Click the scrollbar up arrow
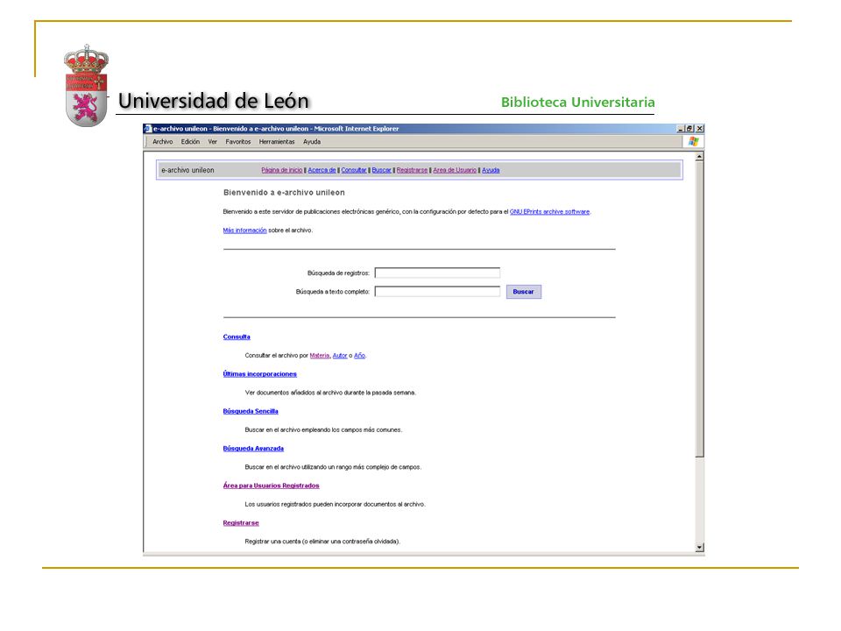 click(x=699, y=157)
